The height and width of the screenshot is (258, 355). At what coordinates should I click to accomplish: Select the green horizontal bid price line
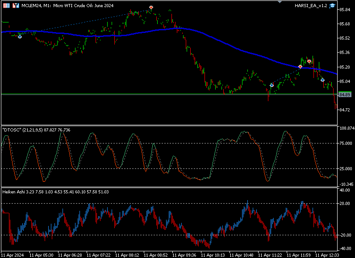click(169, 94)
